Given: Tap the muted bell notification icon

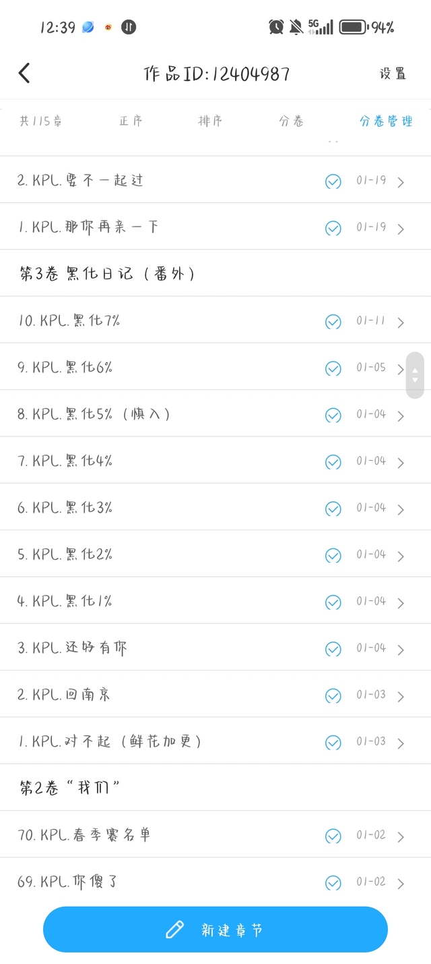Looking at the screenshot, I should tap(296, 27).
